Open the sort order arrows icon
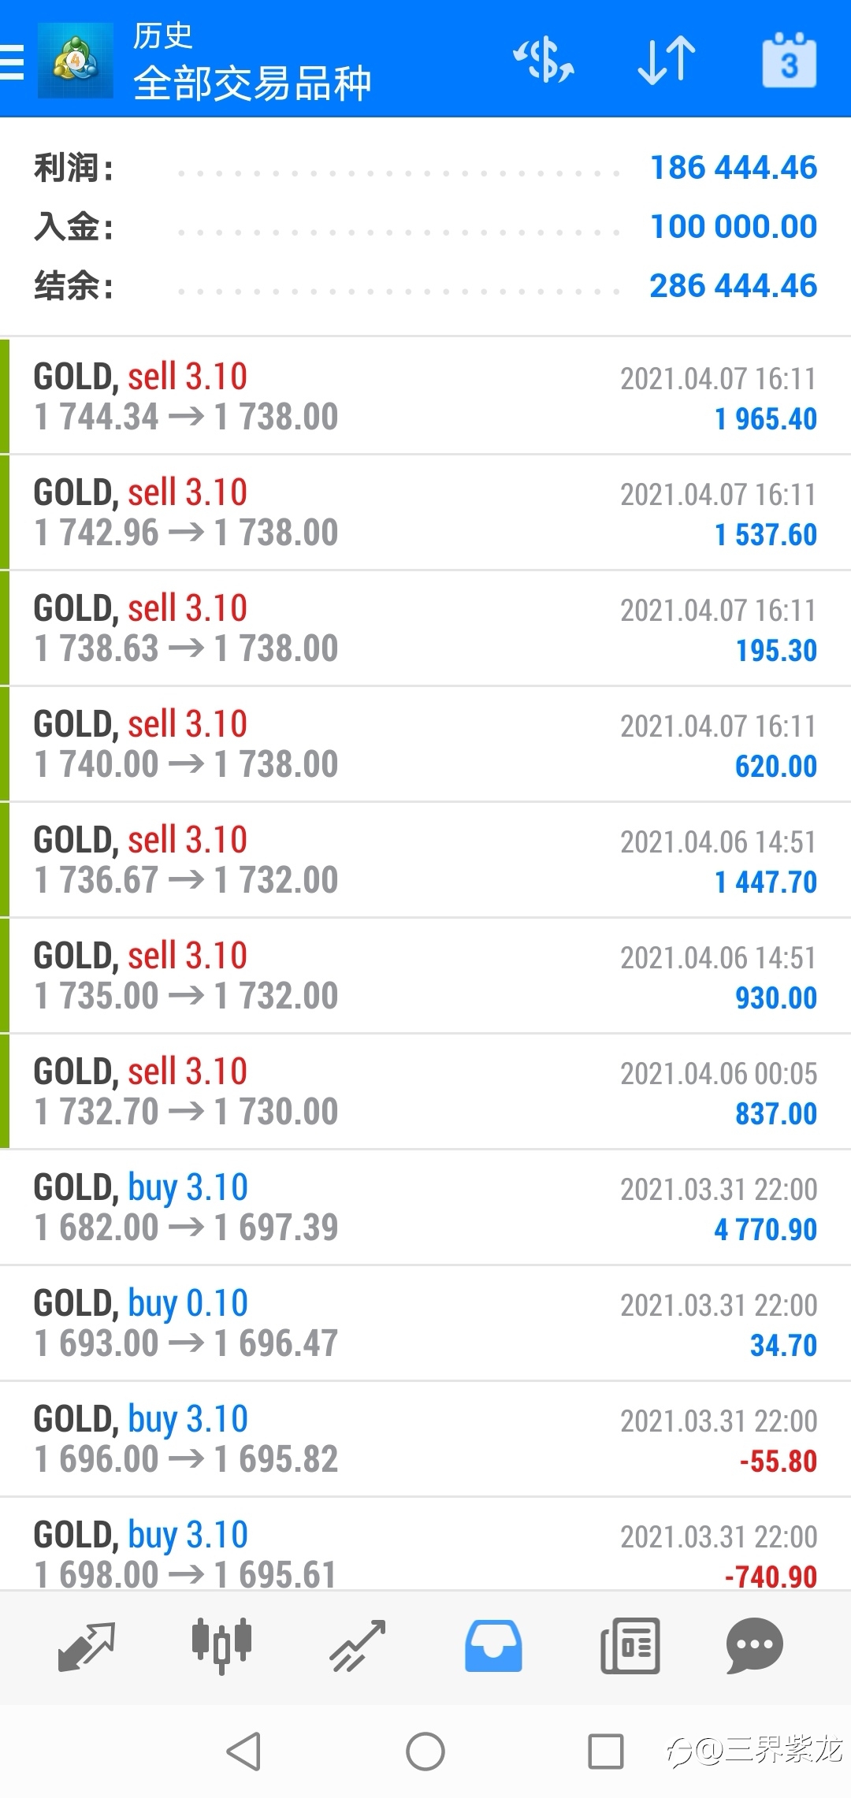Image resolution: width=851 pixels, height=1798 pixels. pos(667,60)
